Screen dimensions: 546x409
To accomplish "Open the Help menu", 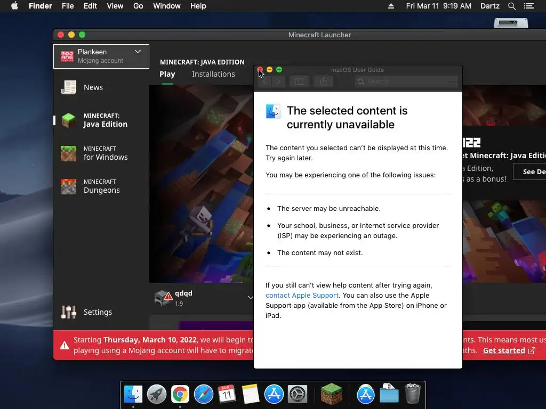I will [198, 6].
